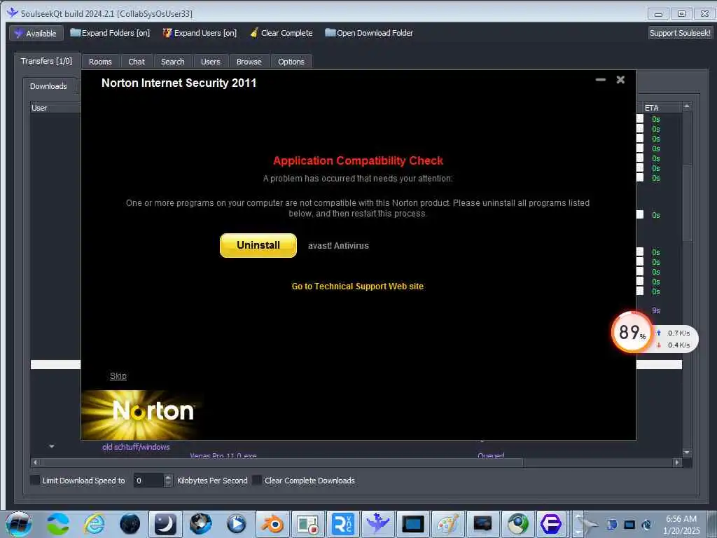Click the system tray monitor icon
This screenshot has height=538, width=717.
[629, 525]
